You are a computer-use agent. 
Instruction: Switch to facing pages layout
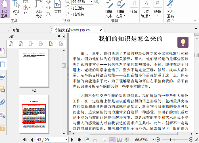(119, 140)
